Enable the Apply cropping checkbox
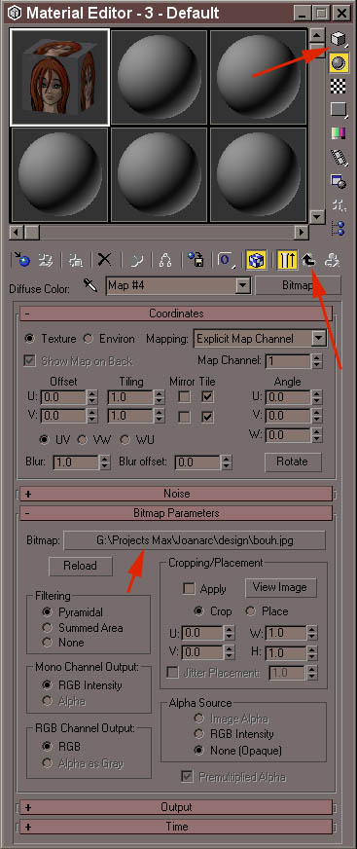357x849 pixels. [x=189, y=588]
